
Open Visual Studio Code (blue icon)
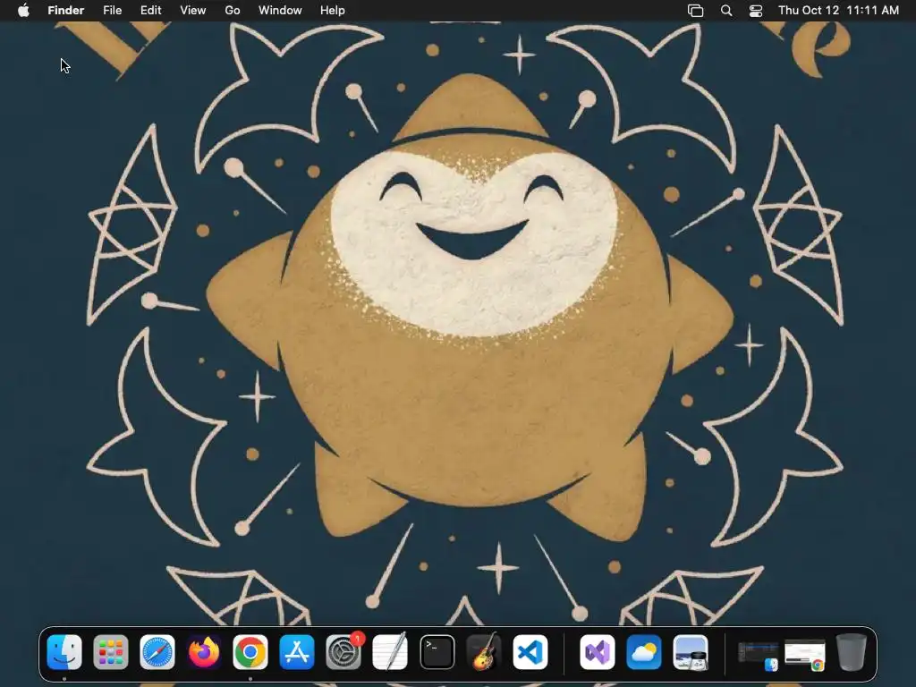530,651
